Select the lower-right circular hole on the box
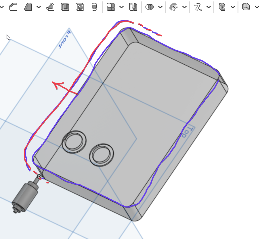The height and width of the screenshot is (239, 262). pyautogui.click(x=102, y=155)
